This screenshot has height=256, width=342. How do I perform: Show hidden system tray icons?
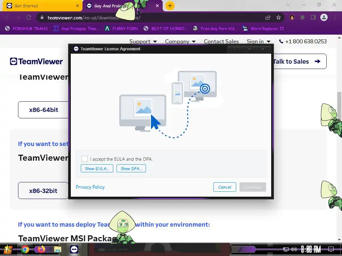click(x=278, y=249)
